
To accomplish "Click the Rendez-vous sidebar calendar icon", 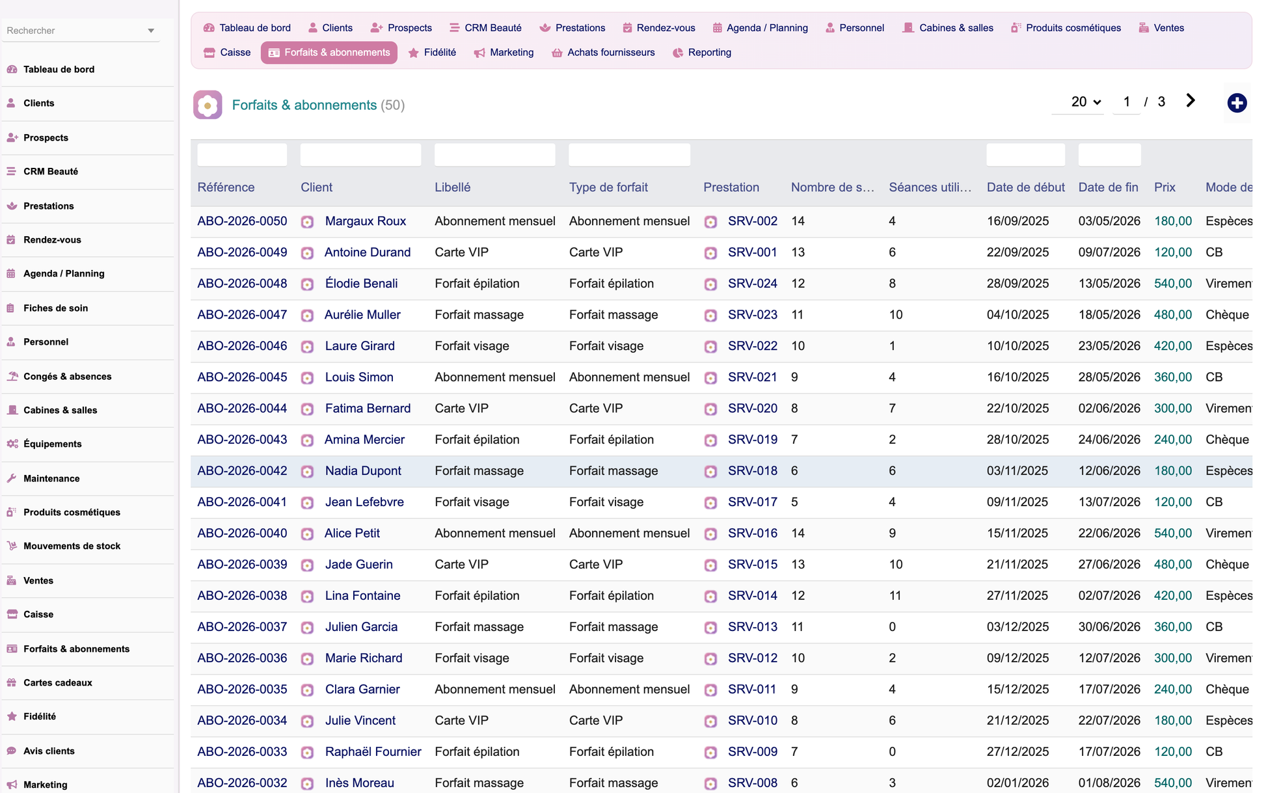I will [11, 239].
